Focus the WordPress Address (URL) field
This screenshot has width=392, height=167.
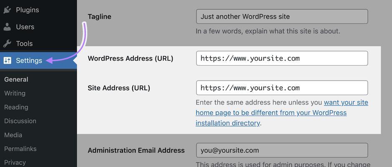pyautogui.click(x=282, y=58)
